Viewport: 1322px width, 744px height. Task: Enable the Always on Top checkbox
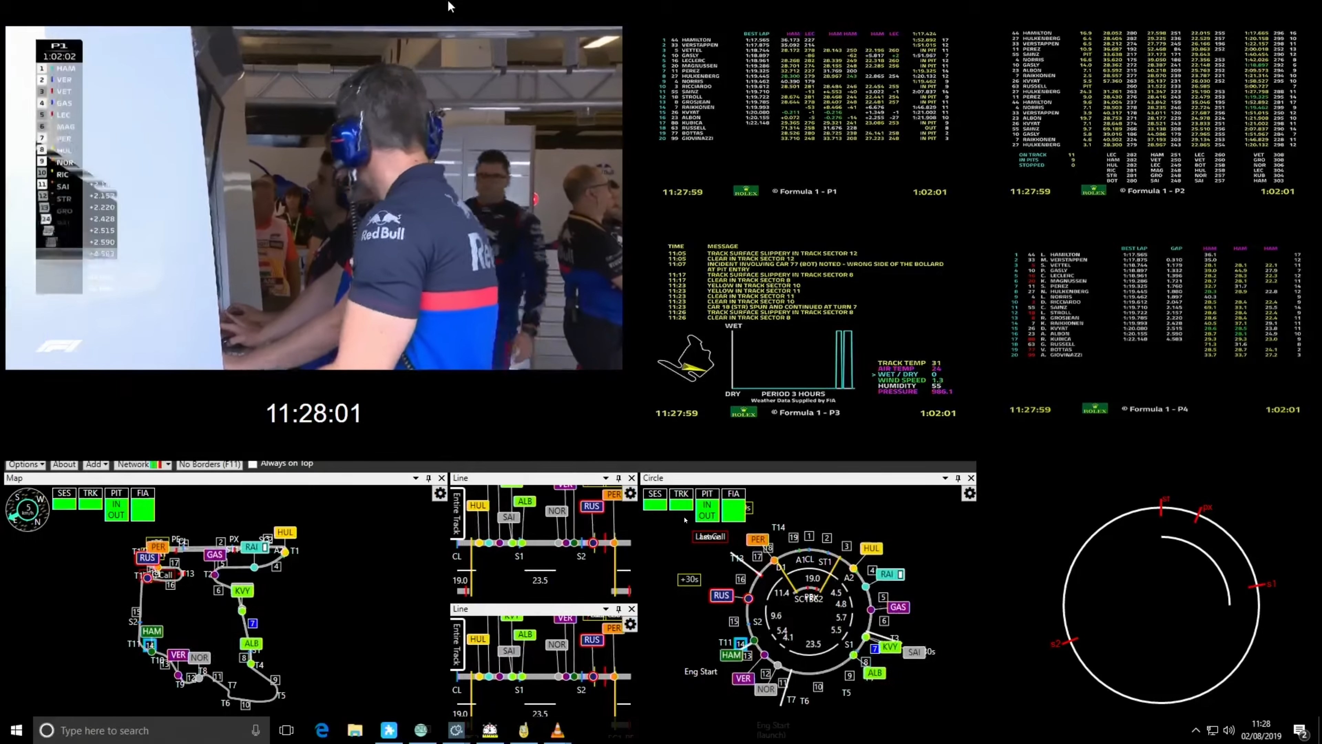[x=252, y=464]
